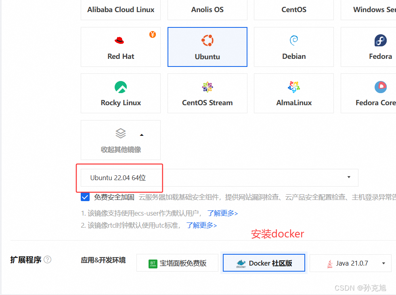Click the help question icon beside 扩展程序
This screenshot has height=295, width=396.
pos(48,260)
